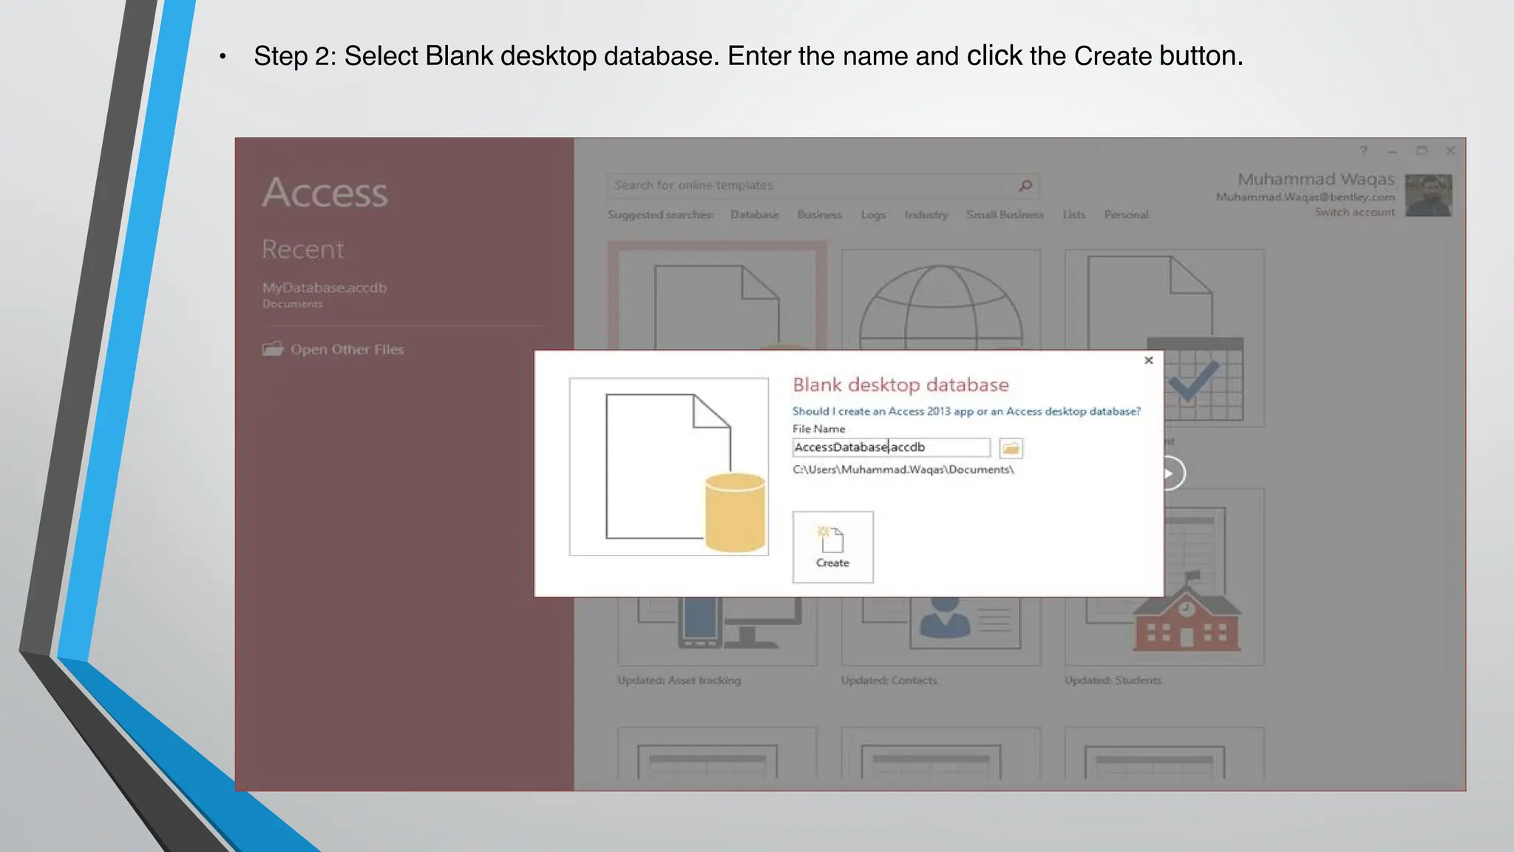This screenshot has width=1514, height=852.
Task: Select the Small Business suggested search
Action: (x=1005, y=214)
